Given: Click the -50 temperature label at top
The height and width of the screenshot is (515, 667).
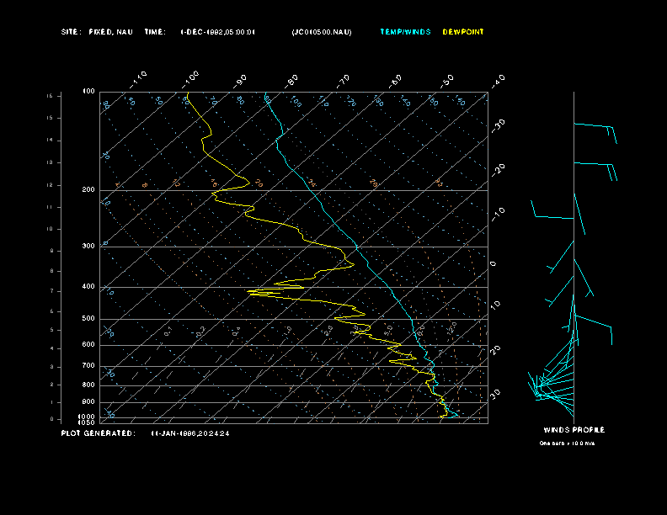Looking at the screenshot, I should [446, 81].
